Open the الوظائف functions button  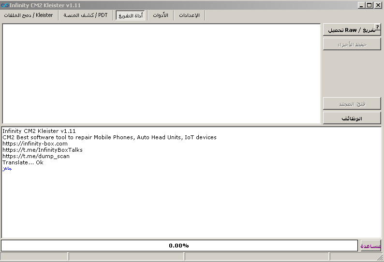pos(352,118)
